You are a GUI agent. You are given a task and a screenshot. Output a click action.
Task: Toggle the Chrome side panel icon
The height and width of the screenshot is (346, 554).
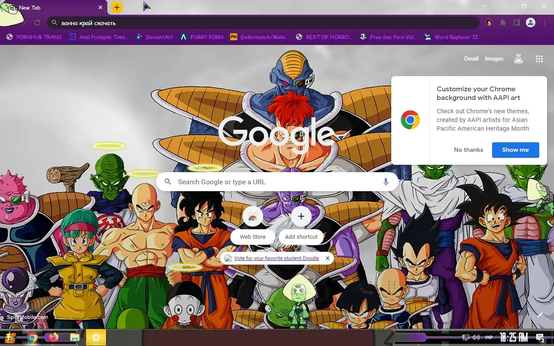pyautogui.click(x=516, y=22)
